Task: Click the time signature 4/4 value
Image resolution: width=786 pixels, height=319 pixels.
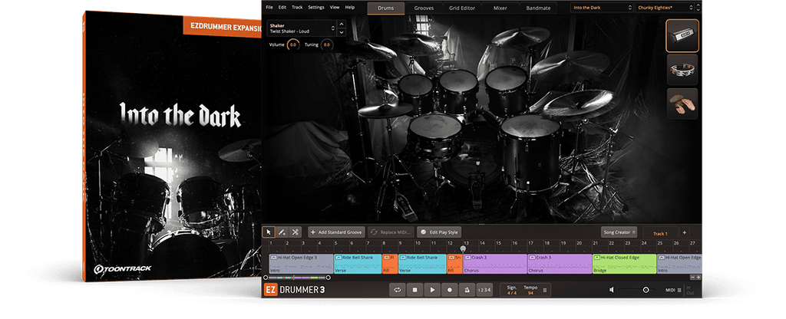Action: pos(512,292)
